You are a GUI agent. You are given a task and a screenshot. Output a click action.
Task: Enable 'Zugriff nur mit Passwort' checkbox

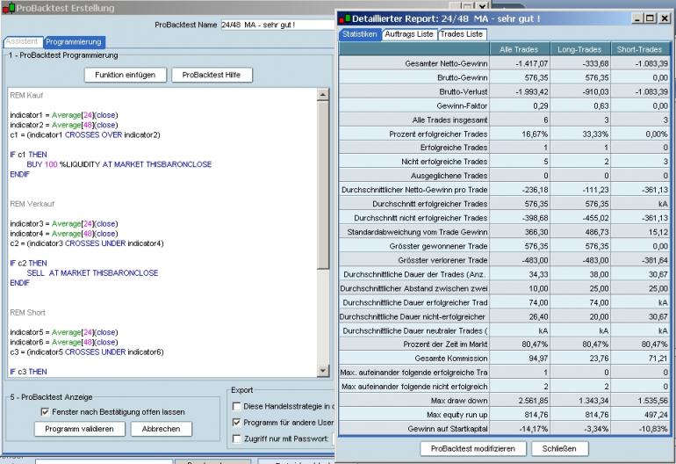(x=235, y=438)
